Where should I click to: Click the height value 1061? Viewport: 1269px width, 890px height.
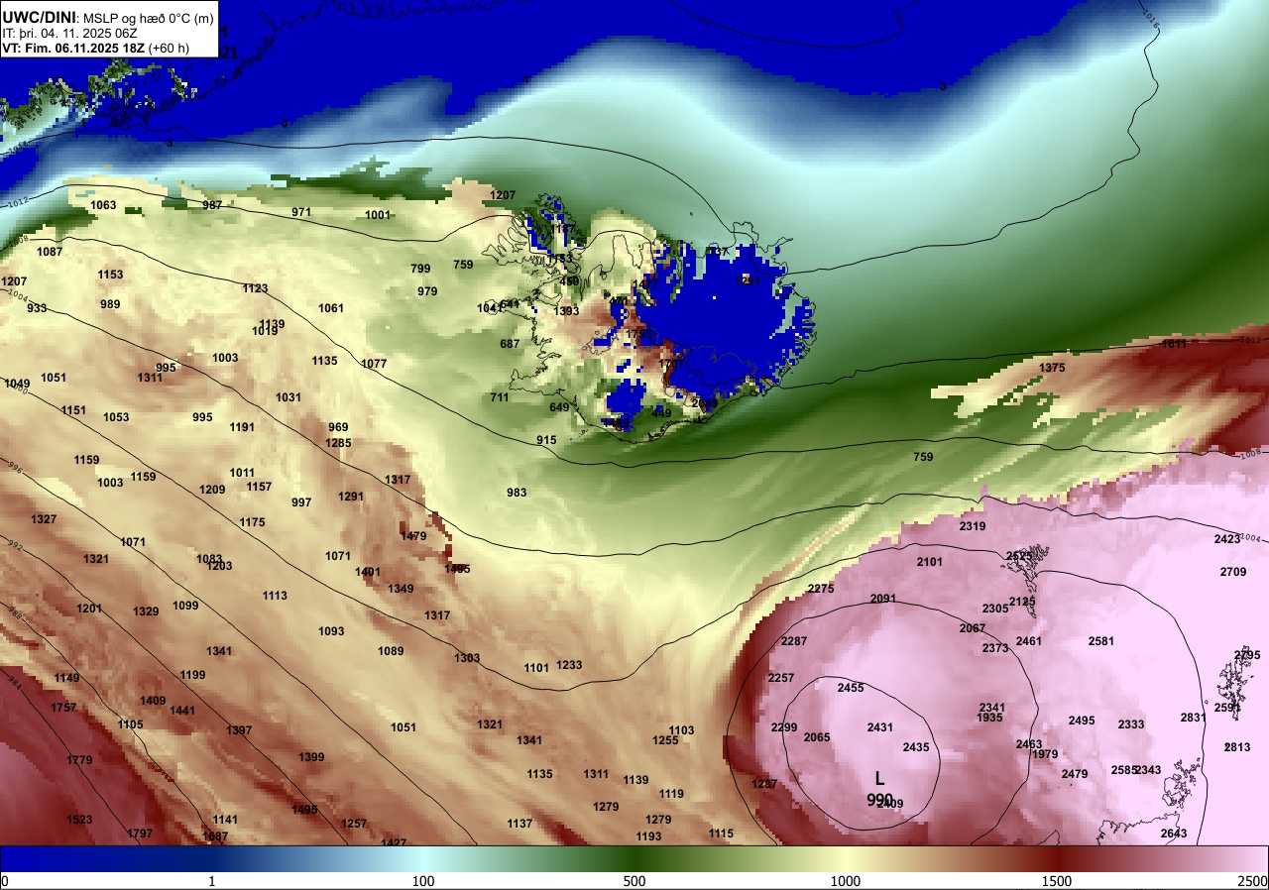click(x=331, y=308)
